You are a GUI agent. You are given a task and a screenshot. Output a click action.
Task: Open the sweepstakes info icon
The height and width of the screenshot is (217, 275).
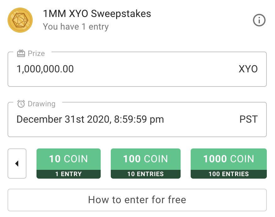tap(259, 20)
